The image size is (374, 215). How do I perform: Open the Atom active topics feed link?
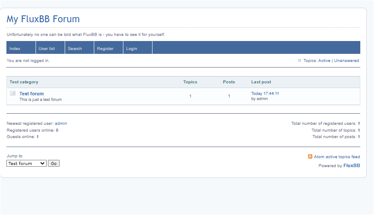coord(337,157)
